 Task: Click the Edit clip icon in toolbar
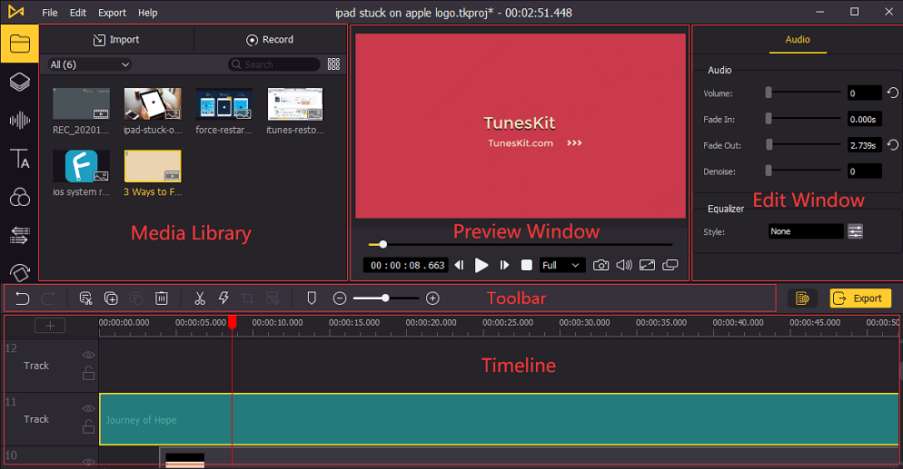click(85, 298)
